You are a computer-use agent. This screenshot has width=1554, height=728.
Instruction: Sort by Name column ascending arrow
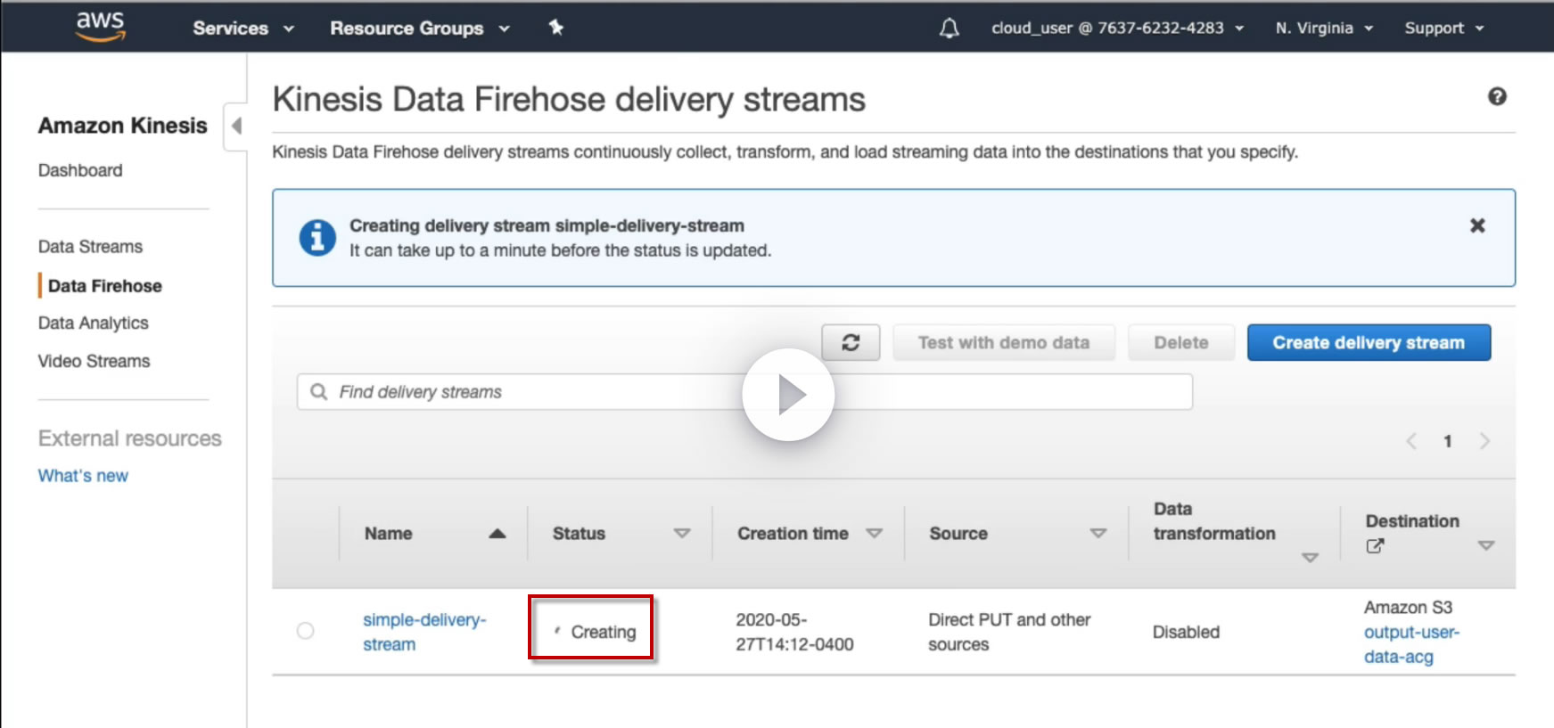tap(497, 534)
